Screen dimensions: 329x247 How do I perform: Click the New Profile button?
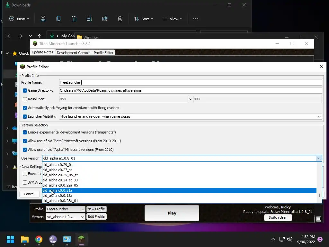pos(96,209)
